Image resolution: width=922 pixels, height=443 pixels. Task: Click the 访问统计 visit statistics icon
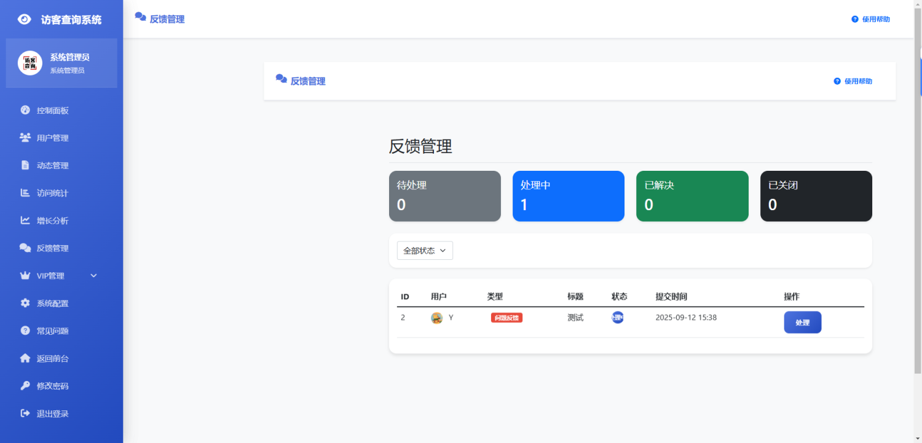[x=24, y=192]
